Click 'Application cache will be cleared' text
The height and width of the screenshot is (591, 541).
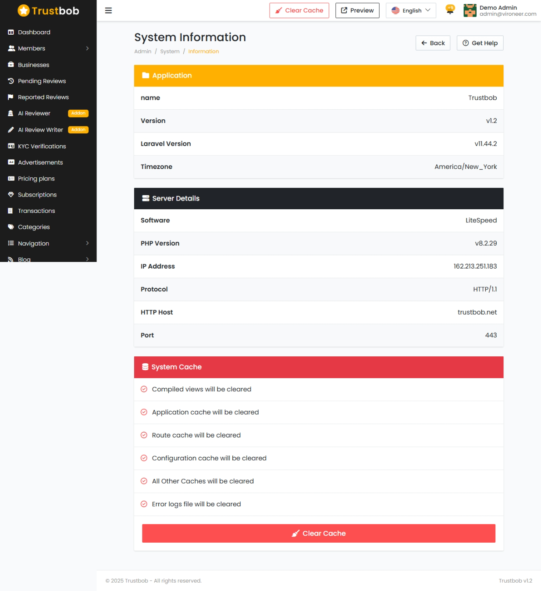coord(206,412)
